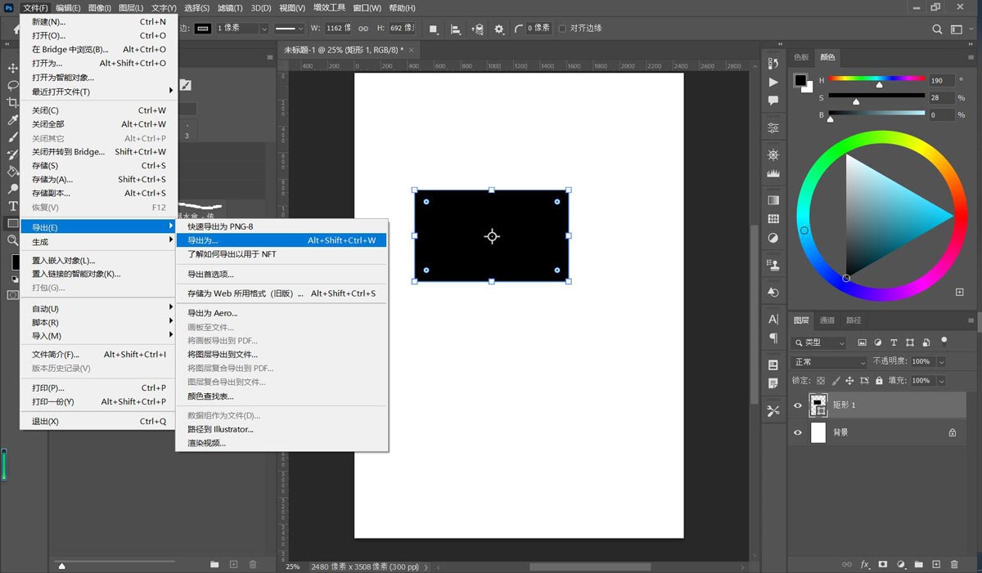Switch to the 通道 tab
The image size is (982, 573).
(x=827, y=320)
